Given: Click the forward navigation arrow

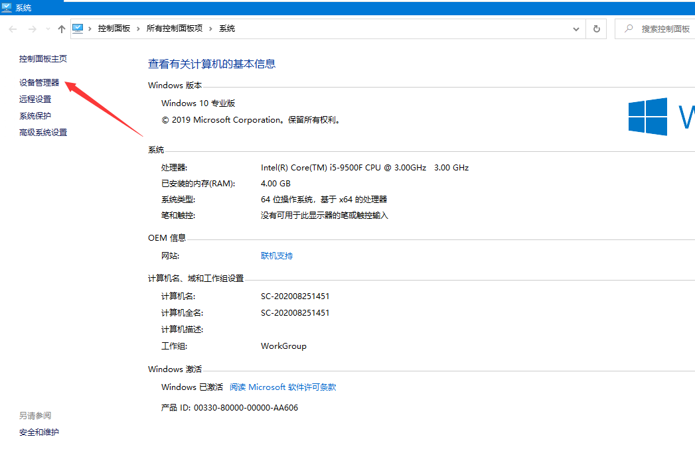Looking at the screenshot, I should pos(32,29).
